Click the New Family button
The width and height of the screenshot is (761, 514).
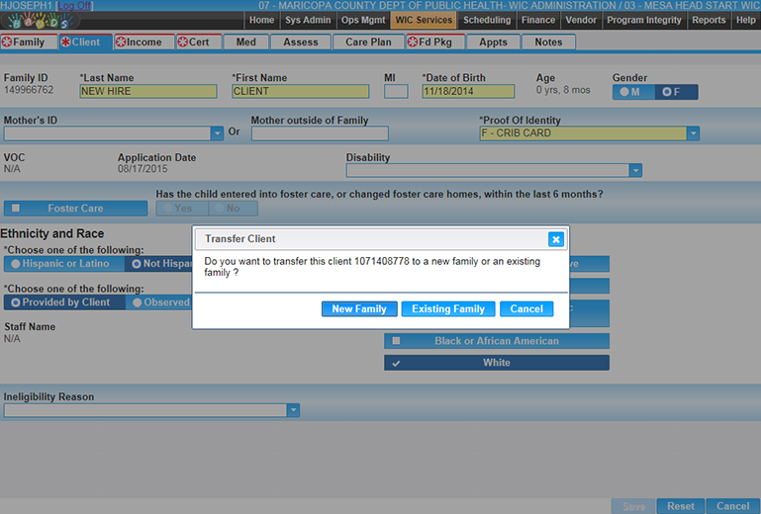[x=359, y=309]
